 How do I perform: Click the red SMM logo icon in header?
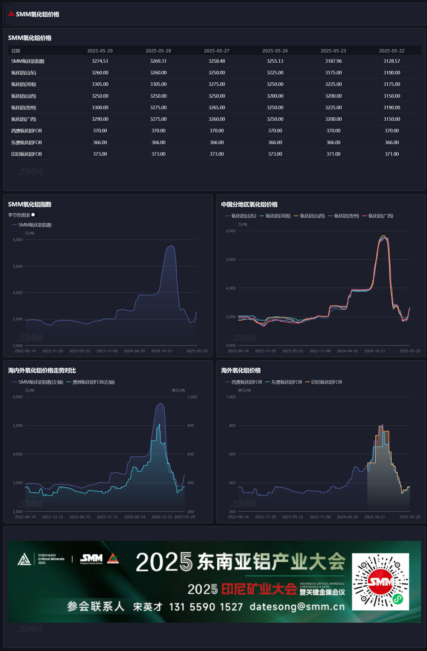11,14
